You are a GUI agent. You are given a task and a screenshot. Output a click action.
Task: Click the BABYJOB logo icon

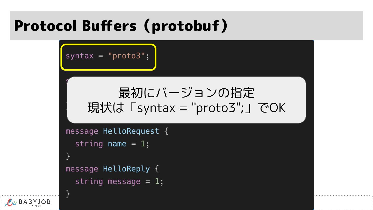coord(11,202)
